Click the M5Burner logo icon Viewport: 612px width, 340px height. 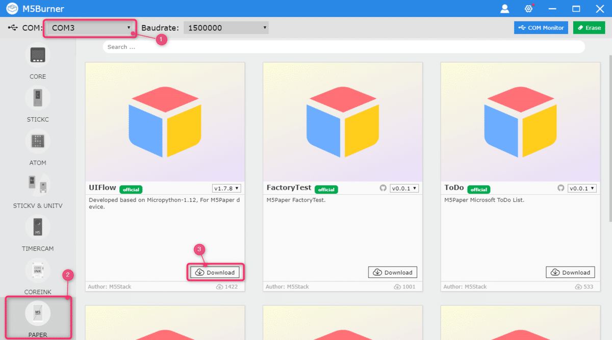(12, 9)
